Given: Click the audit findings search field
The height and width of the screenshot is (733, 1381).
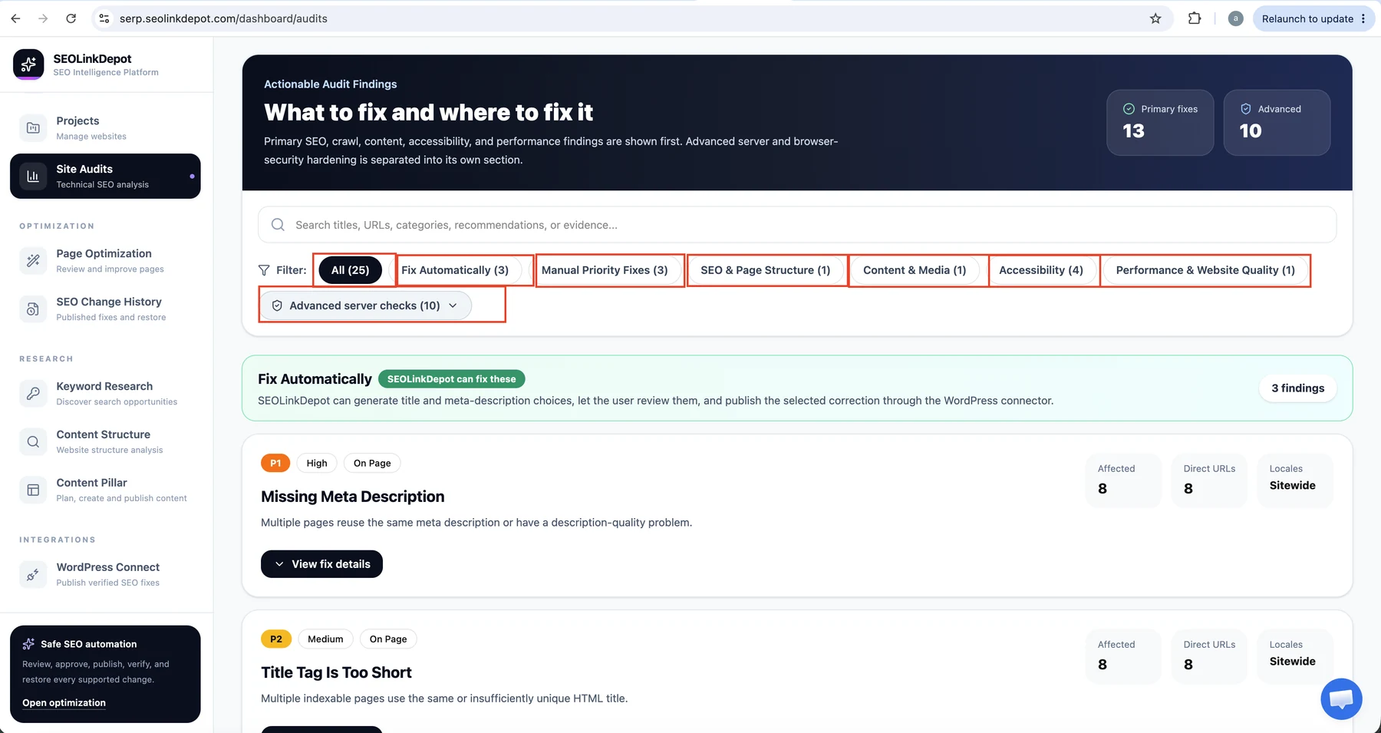Looking at the screenshot, I should coord(797,225).
